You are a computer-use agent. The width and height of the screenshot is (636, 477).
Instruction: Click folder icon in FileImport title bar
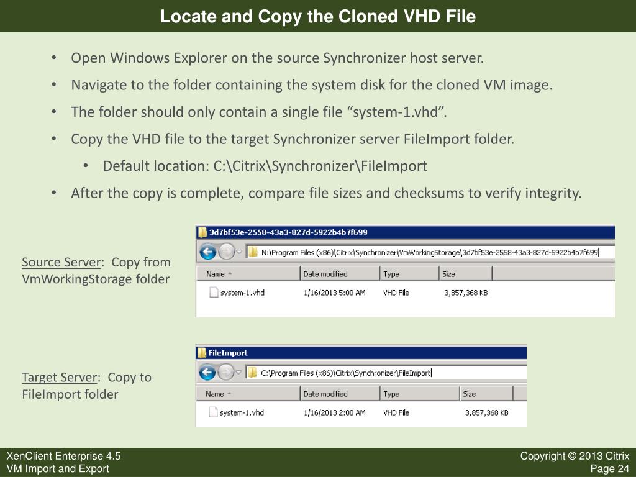202,353
